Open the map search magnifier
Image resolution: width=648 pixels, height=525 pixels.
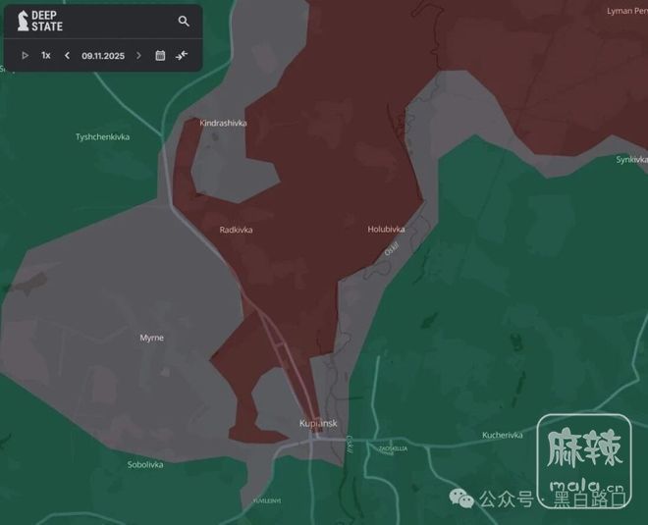point(184,21)
